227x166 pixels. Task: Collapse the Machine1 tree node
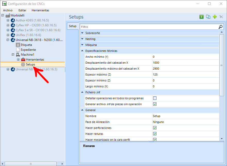tap(13, 54)
